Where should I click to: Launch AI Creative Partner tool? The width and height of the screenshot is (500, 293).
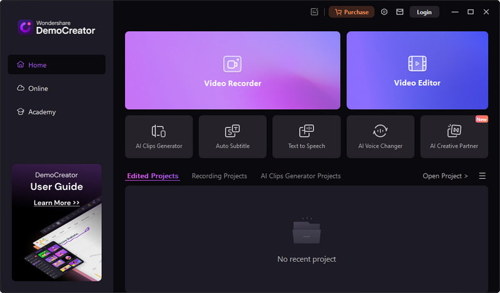coord(454,137)
